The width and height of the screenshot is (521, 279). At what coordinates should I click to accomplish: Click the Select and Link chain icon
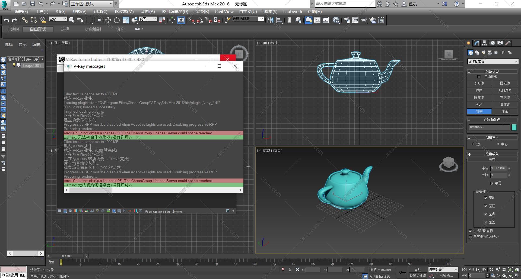(x=25, y=20)
